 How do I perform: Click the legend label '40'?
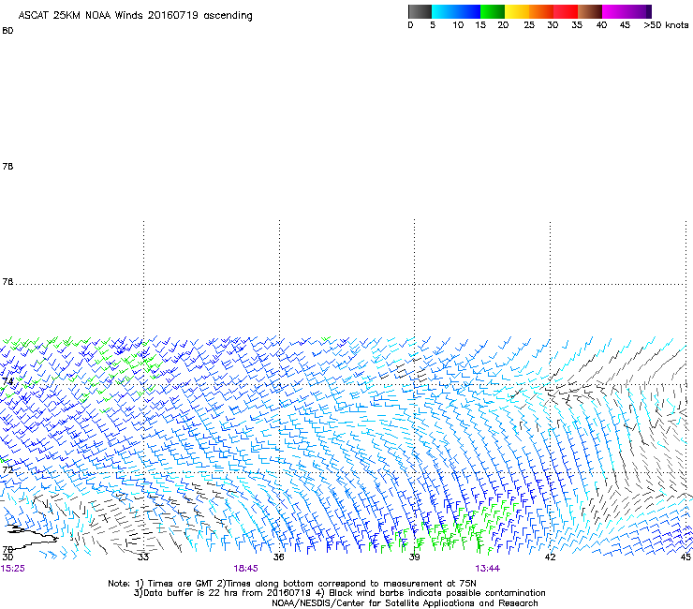601,25
